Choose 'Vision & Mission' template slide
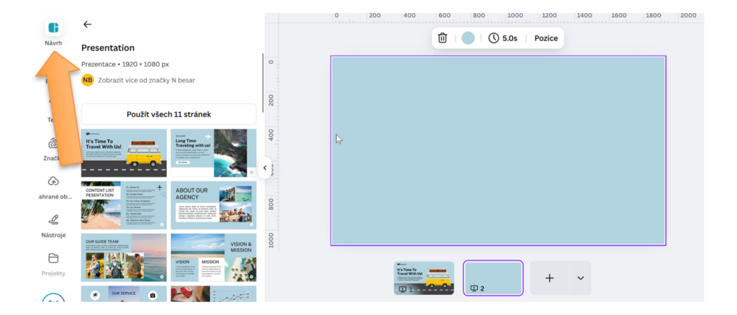This screenshot has width=737, height=315. (213, 257)
